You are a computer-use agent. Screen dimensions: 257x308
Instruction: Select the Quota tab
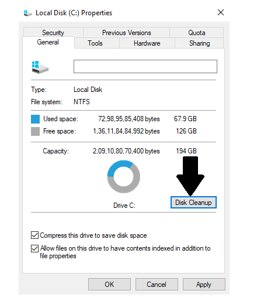(197, 32)
